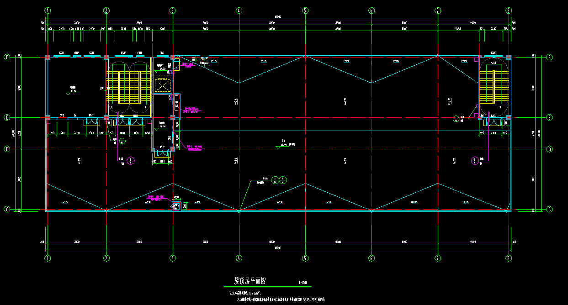
Task: Select grid bubble 4 at top edge
Action: (239, 11)
